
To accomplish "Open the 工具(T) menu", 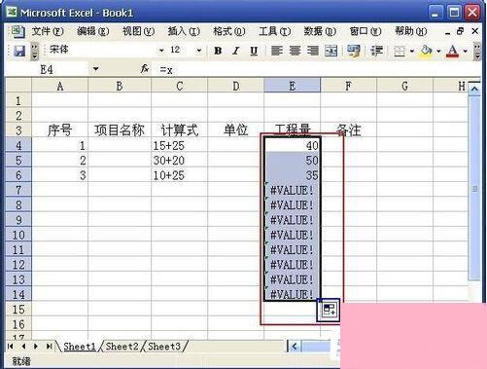I will tap(274, 31).
